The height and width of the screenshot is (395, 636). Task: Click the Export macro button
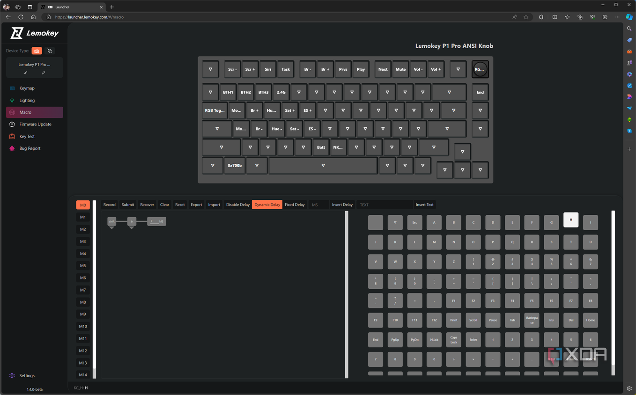point(196,205)
